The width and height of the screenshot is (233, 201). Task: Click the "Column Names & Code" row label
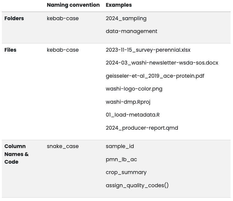point(16,154)
